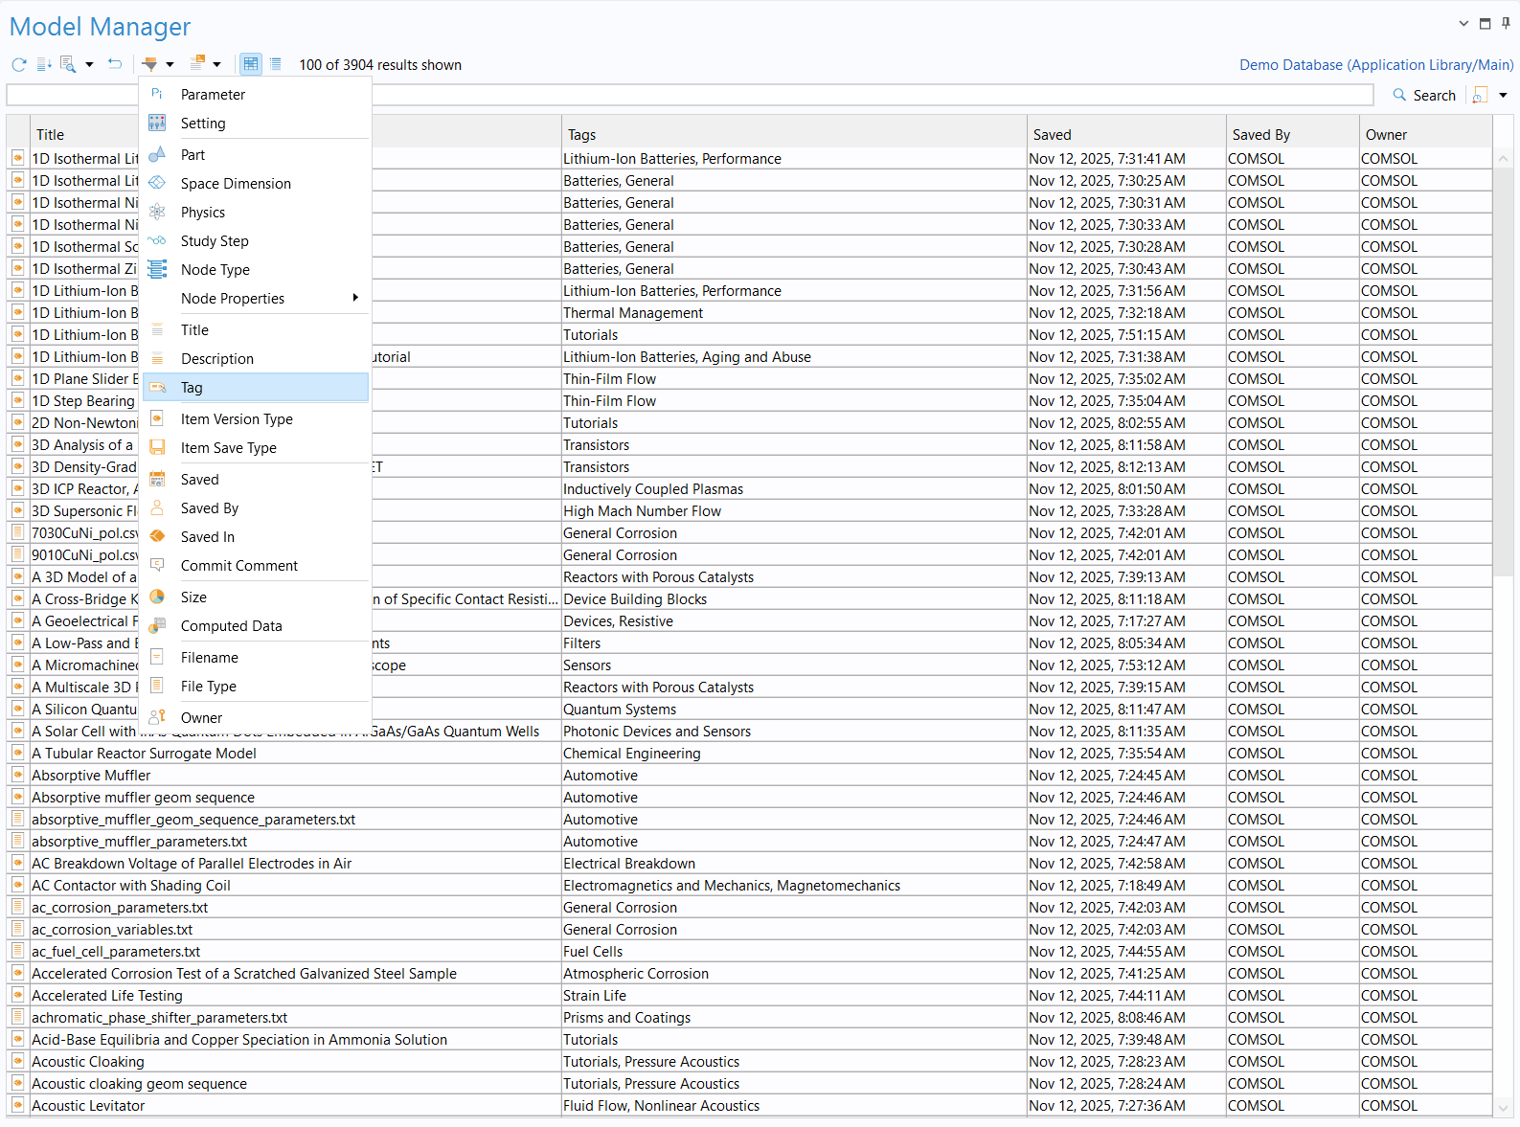Expand the Node Properties submenu arrow

355,298
